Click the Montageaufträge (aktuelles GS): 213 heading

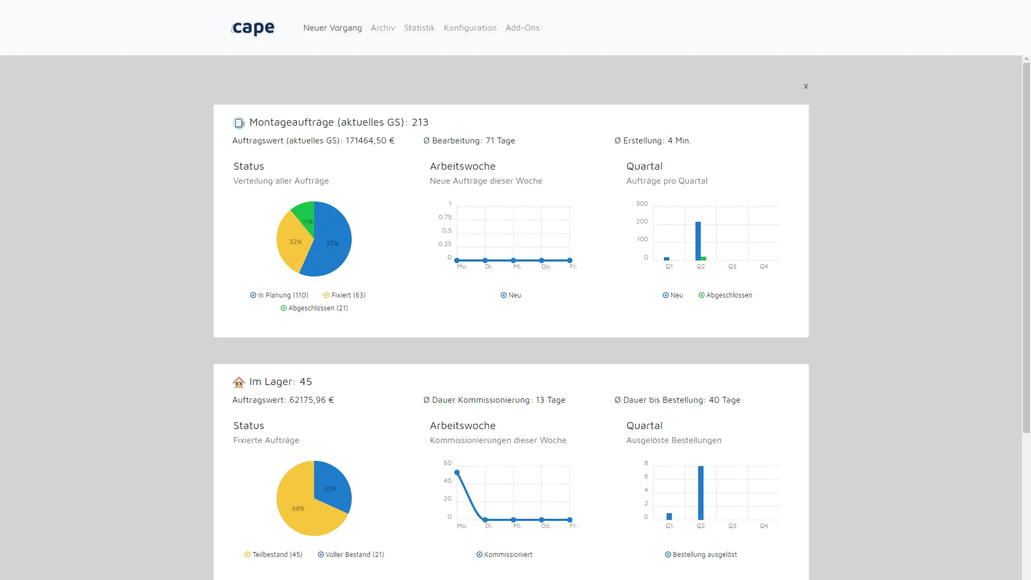point(339,122)
